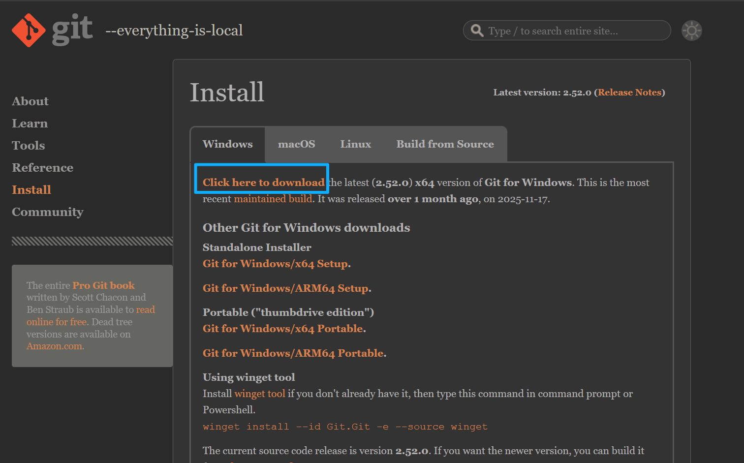744x463 pixels.
Task: Open the Reference sidebar link
Action: 42,168
